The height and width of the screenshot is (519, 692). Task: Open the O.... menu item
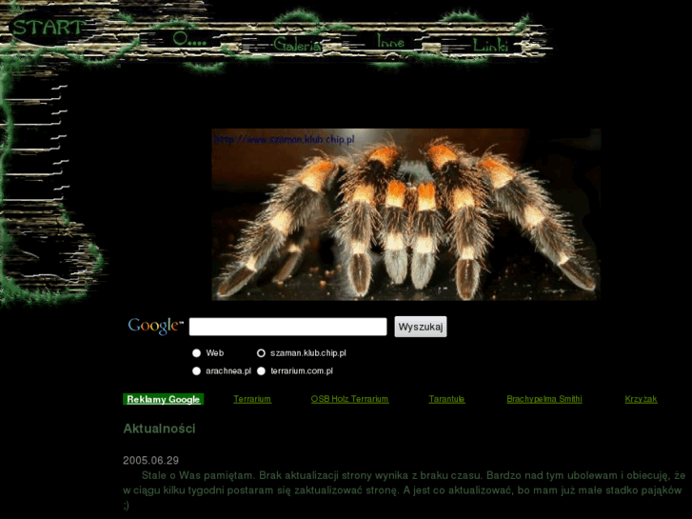point(189,39)
